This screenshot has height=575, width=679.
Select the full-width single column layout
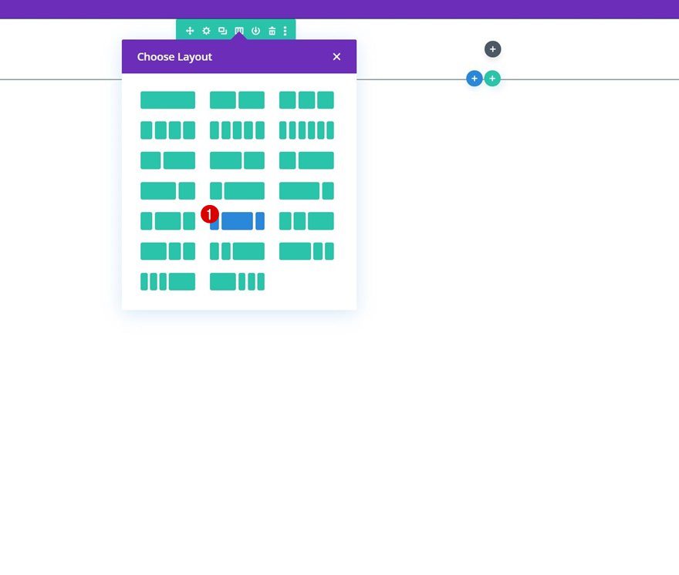click(167, 99)
